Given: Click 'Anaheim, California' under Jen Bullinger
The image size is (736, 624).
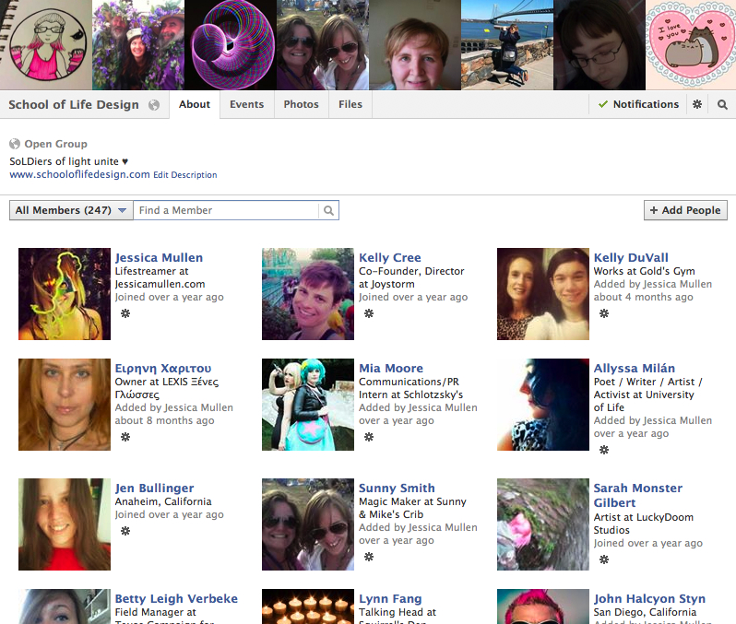Looking at the screenshot, I should point(163,501).
